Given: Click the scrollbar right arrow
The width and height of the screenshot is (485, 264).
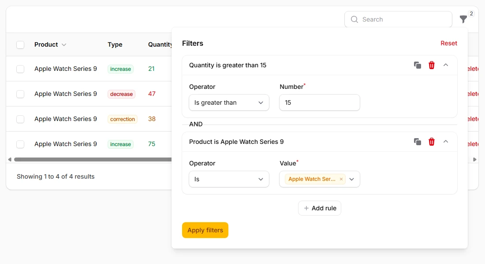Looking at the screenshot, I should [475, 160].
